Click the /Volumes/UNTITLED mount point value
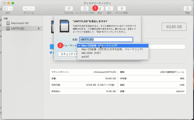194x120 pixels. pos(105,72)
